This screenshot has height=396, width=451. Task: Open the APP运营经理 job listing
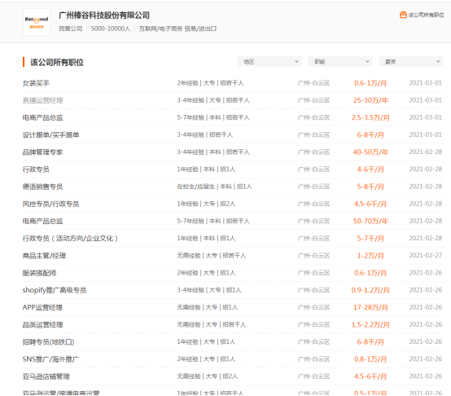point(42,307)
